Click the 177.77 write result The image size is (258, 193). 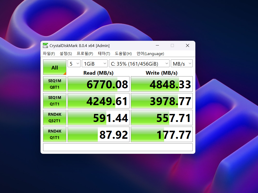pos(162,134)
